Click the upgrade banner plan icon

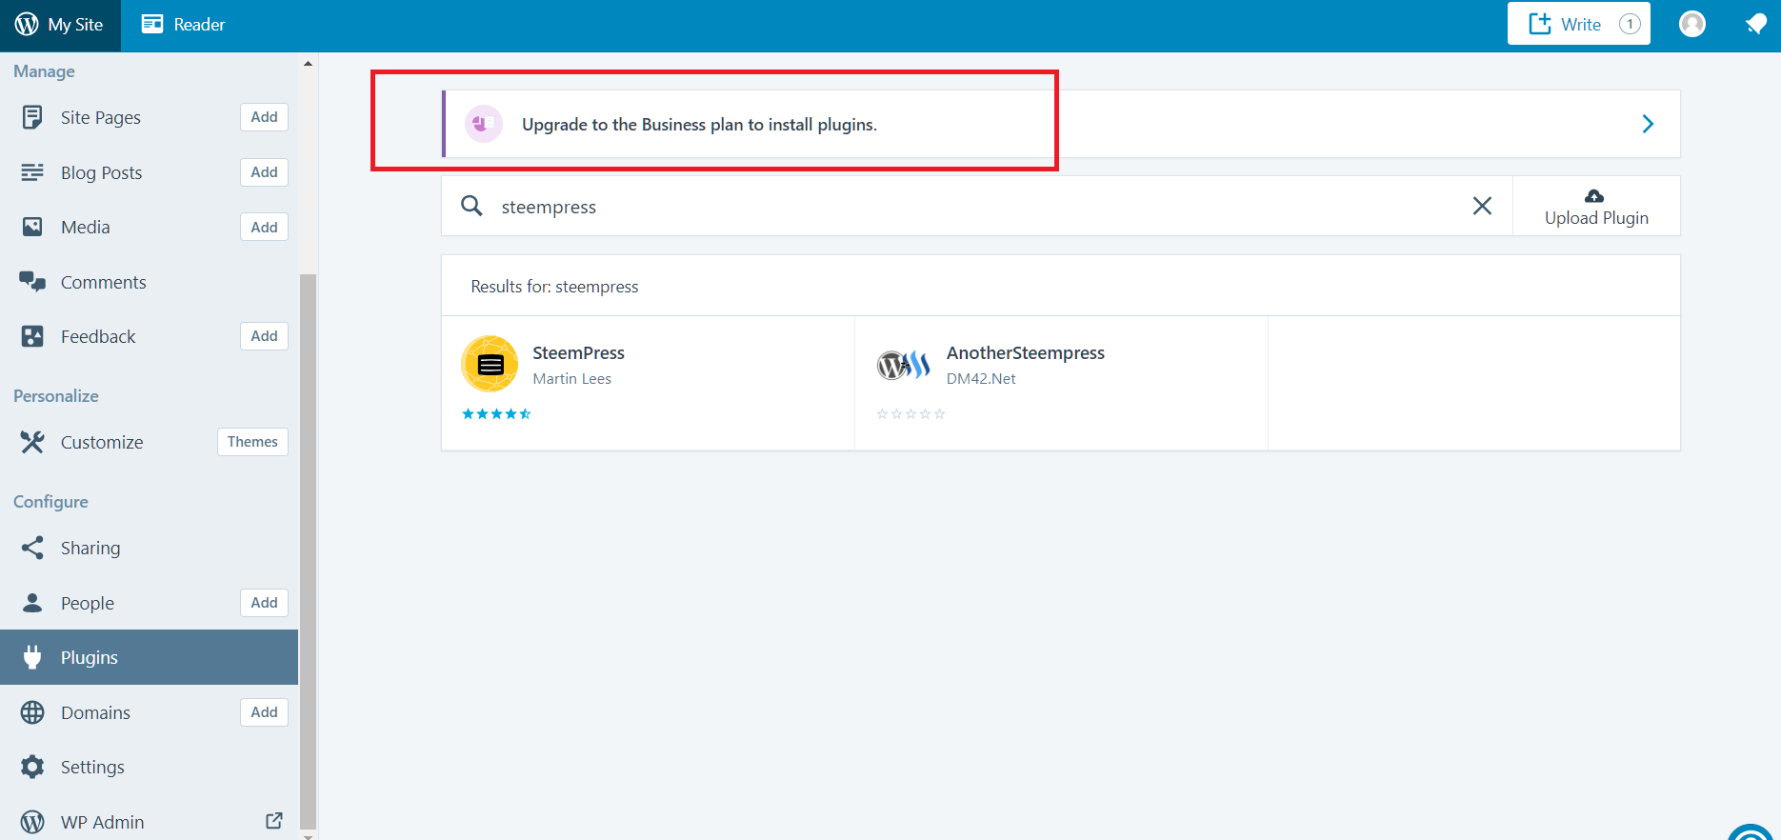pos(483,124)
